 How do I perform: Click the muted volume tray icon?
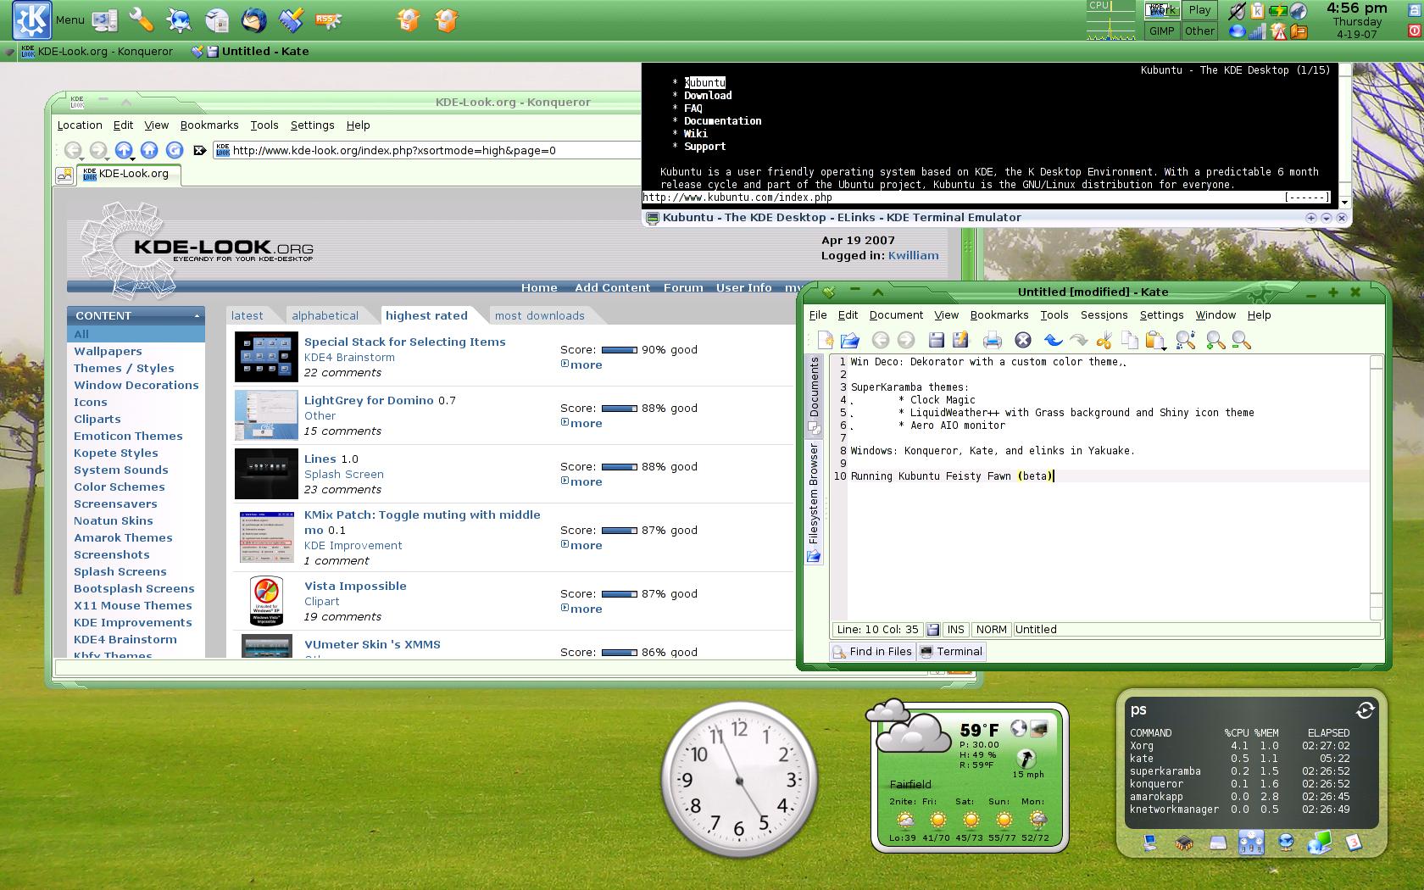click(x=1238, y=11)
